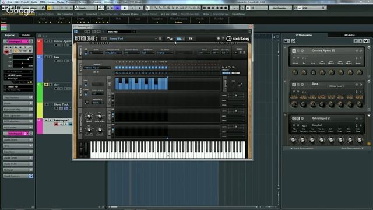Click the Retrologue step copy icon

click(x=233, y=67)
